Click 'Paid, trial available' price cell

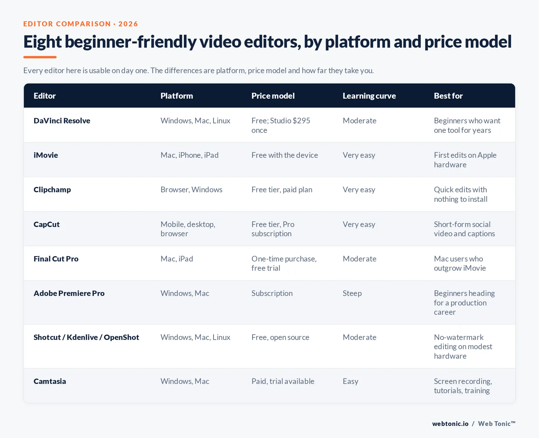click(283, 381)
